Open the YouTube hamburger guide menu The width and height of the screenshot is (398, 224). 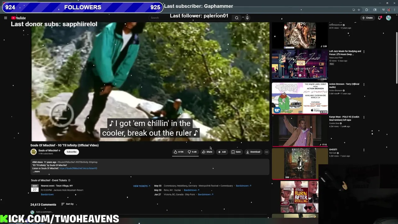coord(5,18)
